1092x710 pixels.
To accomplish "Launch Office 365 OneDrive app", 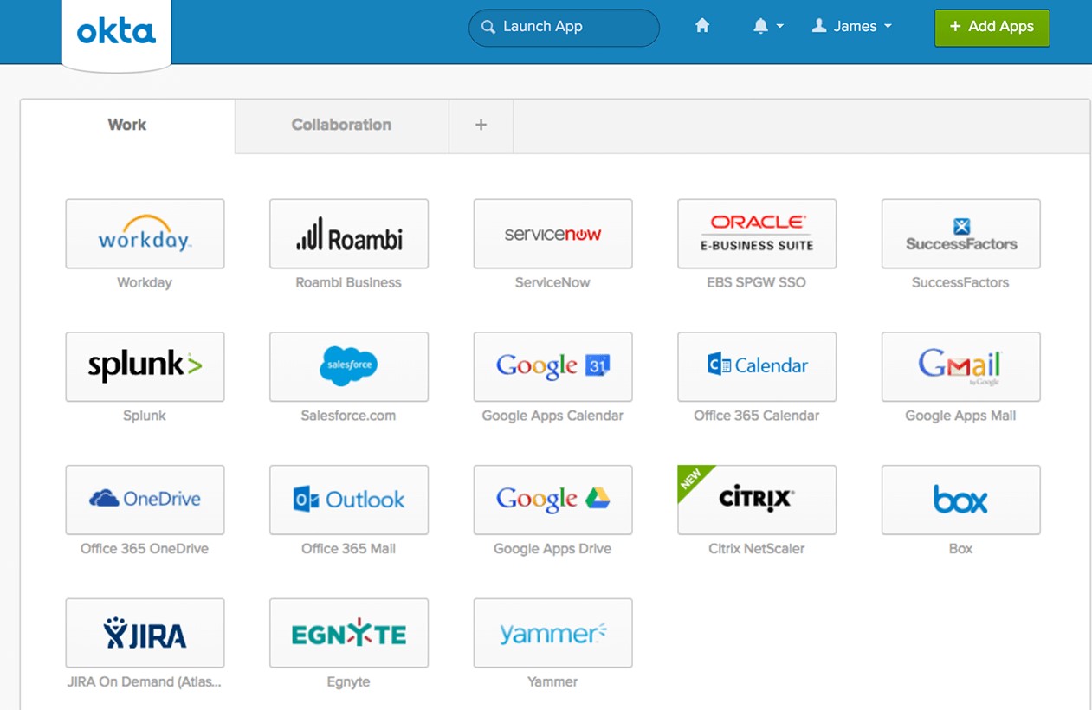I will click(145, 500).
